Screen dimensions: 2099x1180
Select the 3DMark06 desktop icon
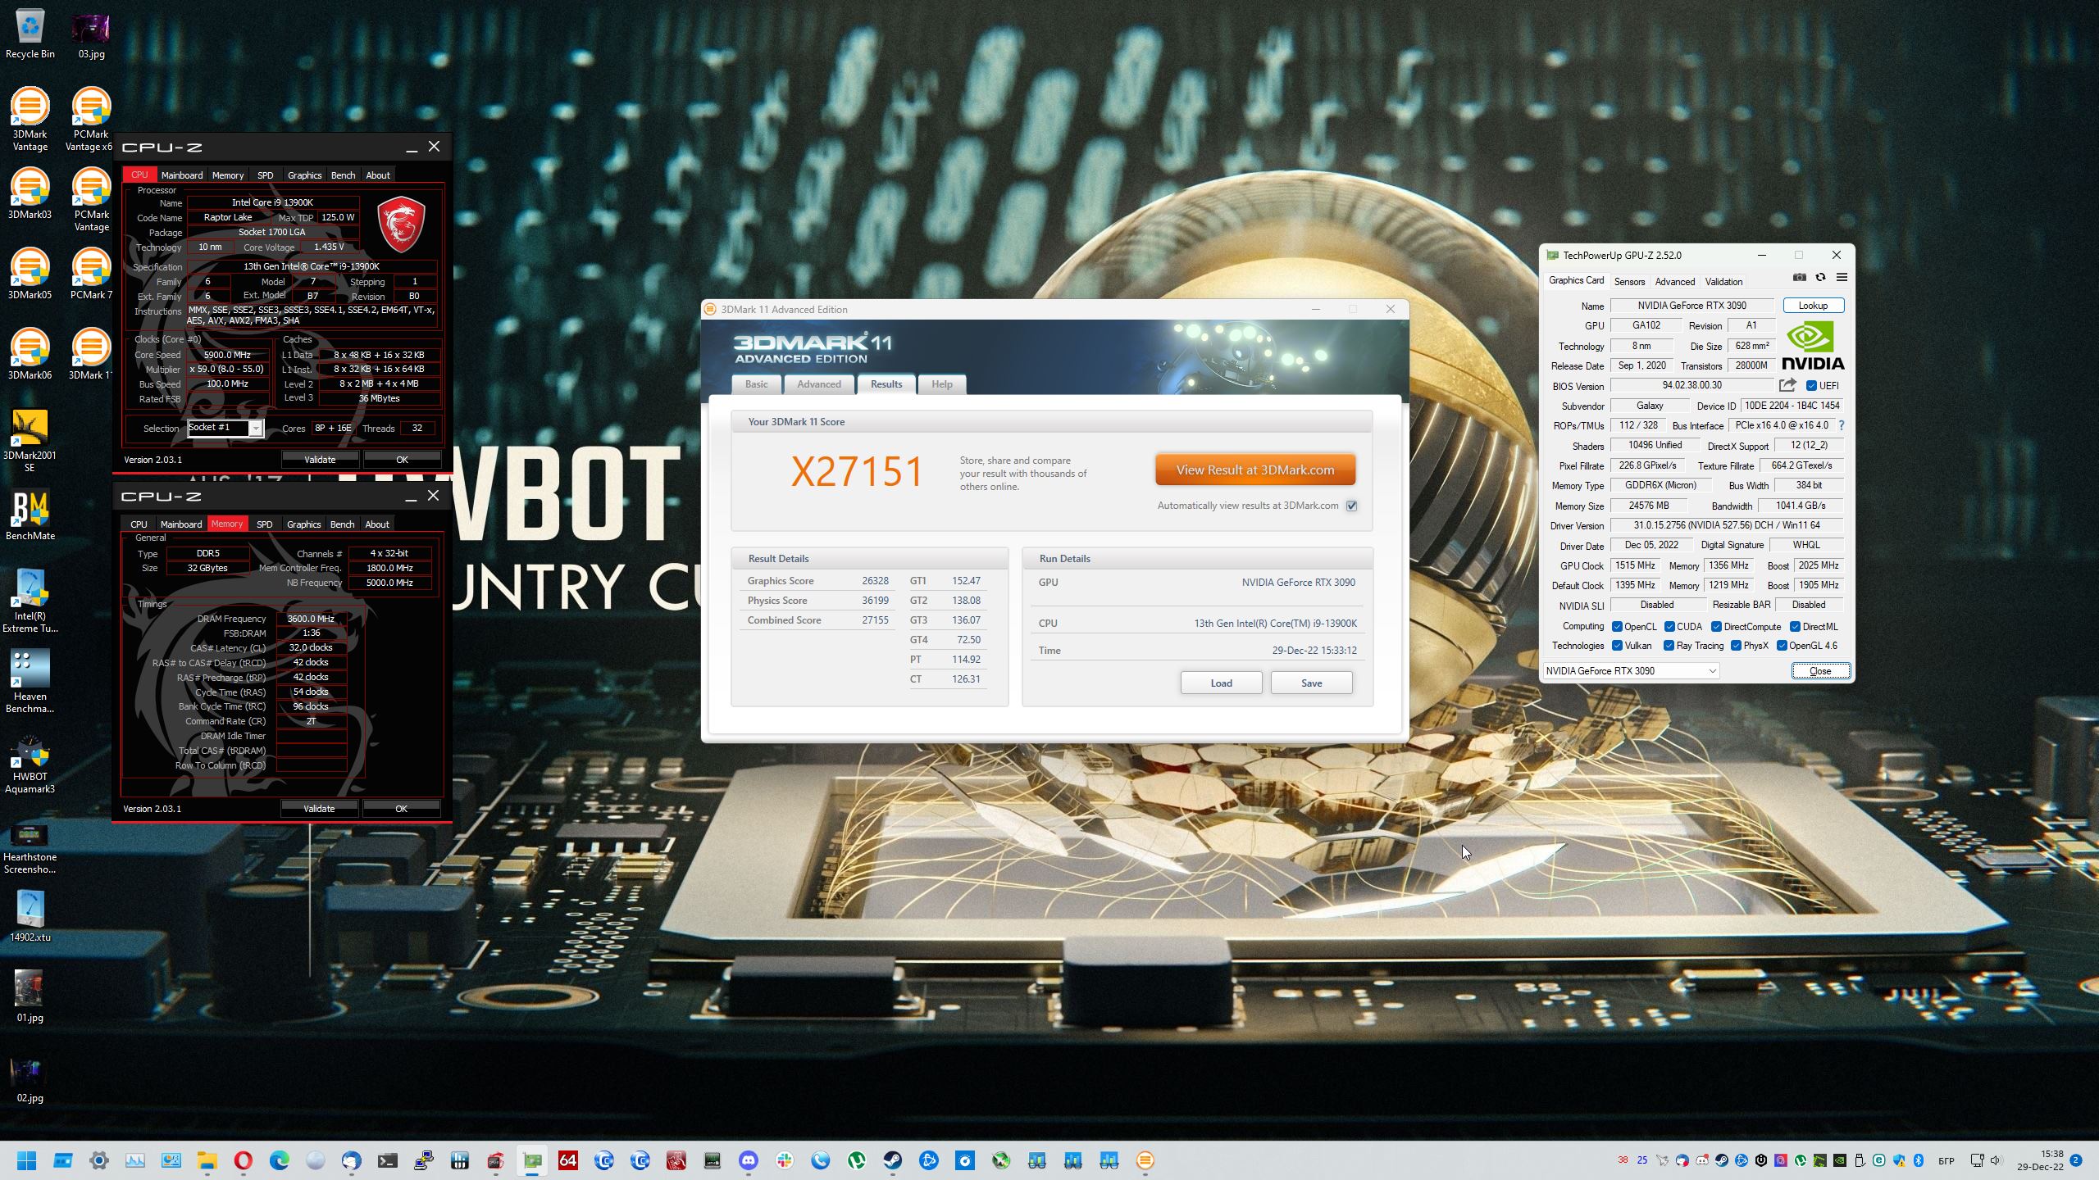pos(30,354)
